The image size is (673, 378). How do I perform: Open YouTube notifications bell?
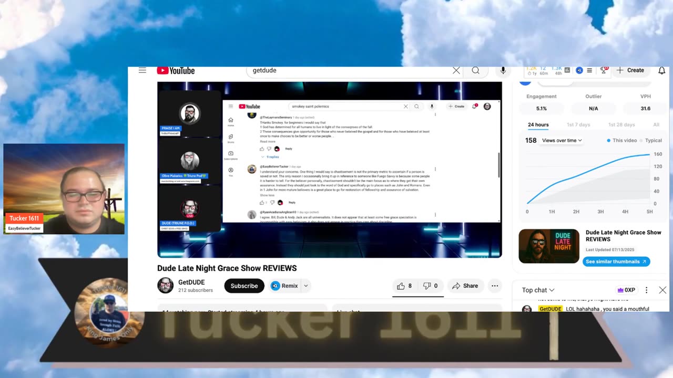click(x=662, y=70)
